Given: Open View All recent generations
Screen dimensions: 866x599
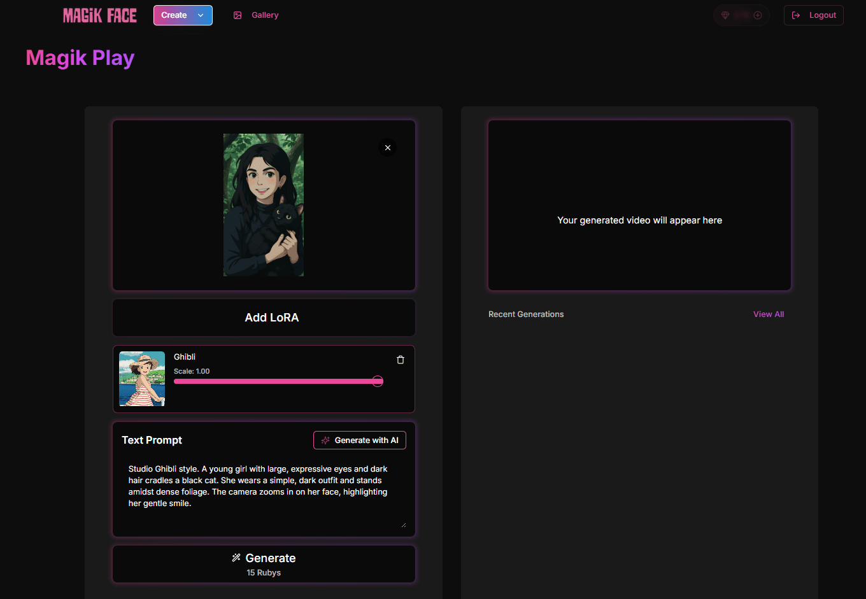Looking at the screenshot, I should [x=769, y=314].
